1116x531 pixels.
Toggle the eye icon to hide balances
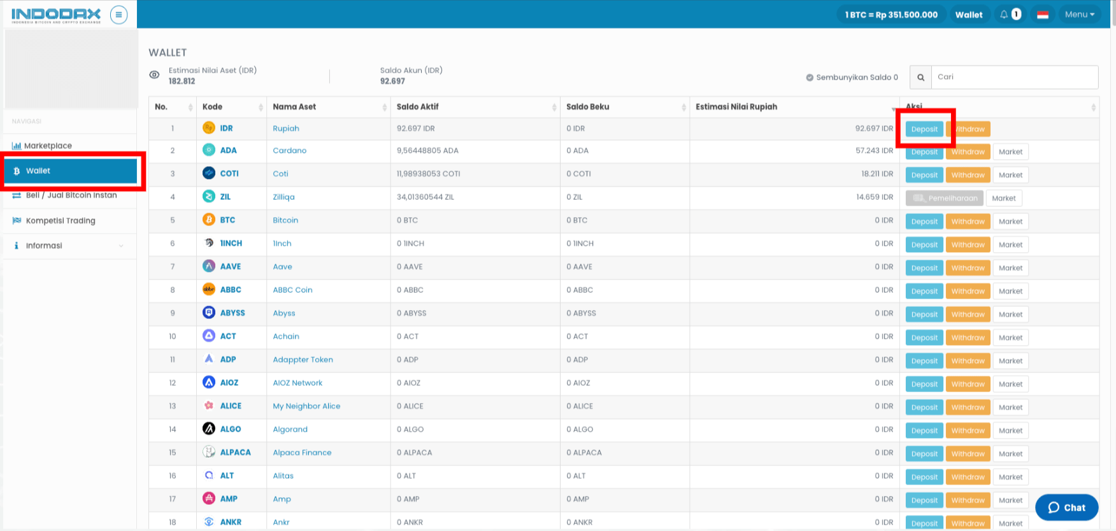click(154, 75)
